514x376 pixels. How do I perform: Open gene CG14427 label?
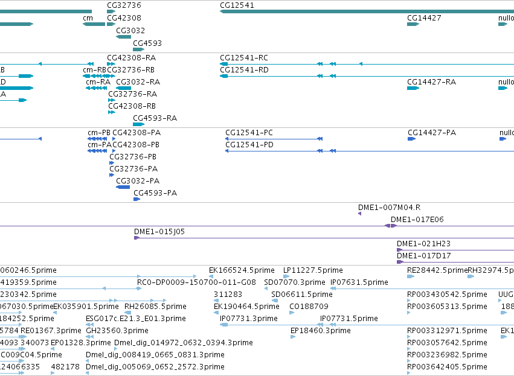[424, 18]
